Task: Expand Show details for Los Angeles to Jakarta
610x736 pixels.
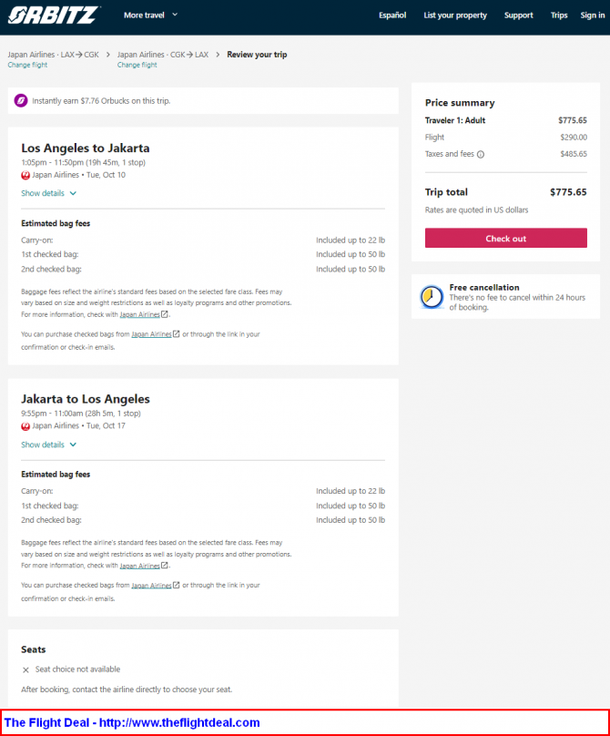Action: tap(48, 193)
